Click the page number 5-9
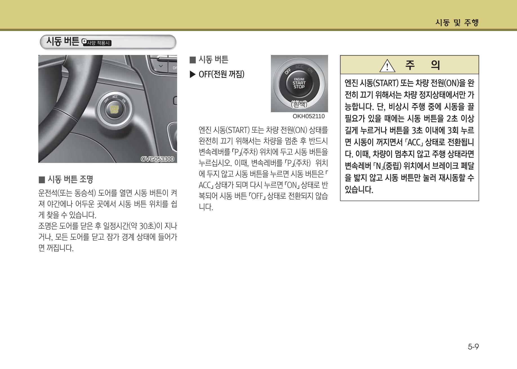Screen dimensions: 517x369 tap(473, 347)
